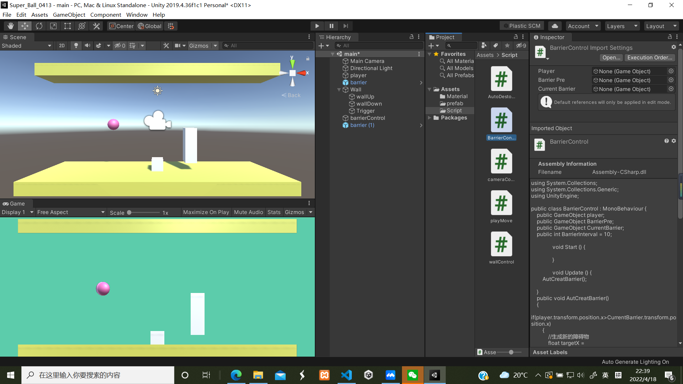
Task: Expand the Packages folder
Action: 430,118
